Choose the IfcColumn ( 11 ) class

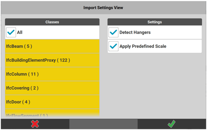click(52, 74)
